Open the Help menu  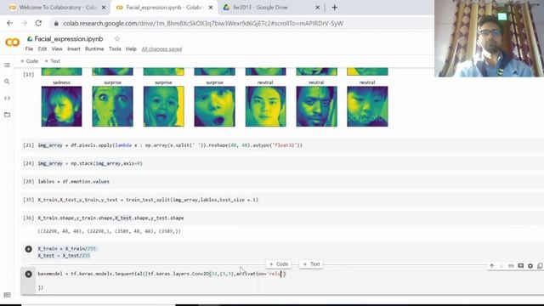pyautogui.click(x=131, y=49)
